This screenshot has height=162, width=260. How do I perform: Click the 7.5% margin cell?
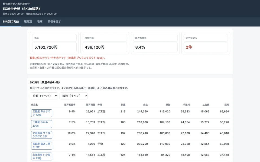click(x=72, y=122)
